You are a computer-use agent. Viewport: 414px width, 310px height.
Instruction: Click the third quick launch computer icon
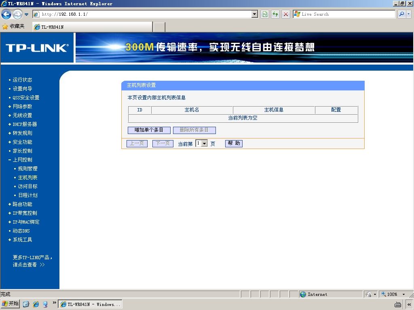[45, 304]
